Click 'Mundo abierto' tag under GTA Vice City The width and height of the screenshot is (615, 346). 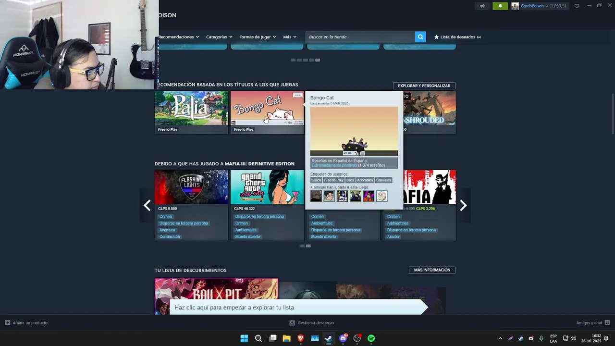pyautogui.click(x=247, y=236)
